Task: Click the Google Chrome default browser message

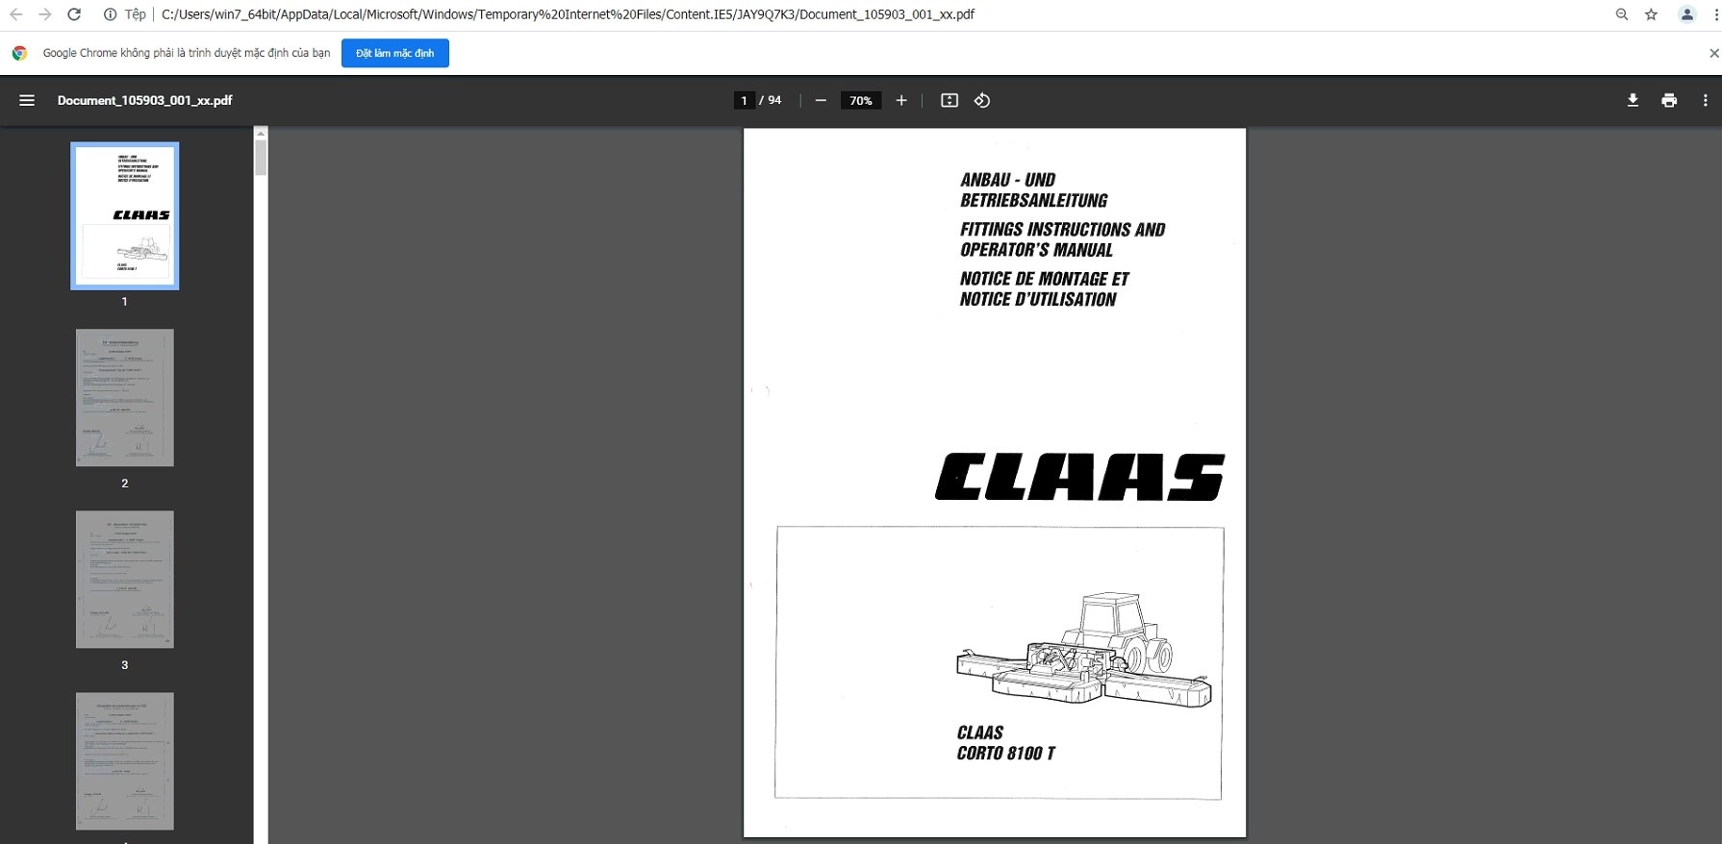Action: tap(187, 53)
